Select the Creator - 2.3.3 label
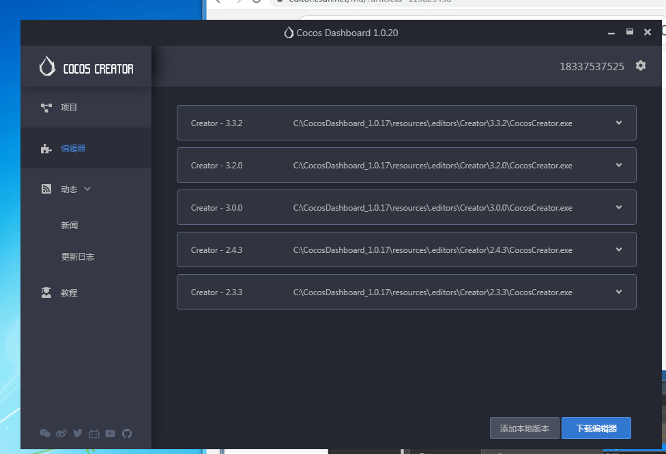666x454 pixels. point(216,292)
